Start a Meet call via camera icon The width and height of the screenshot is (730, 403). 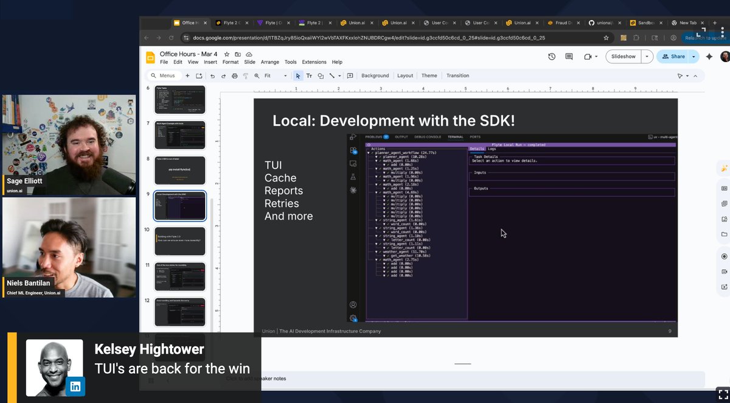click(588, 57)
